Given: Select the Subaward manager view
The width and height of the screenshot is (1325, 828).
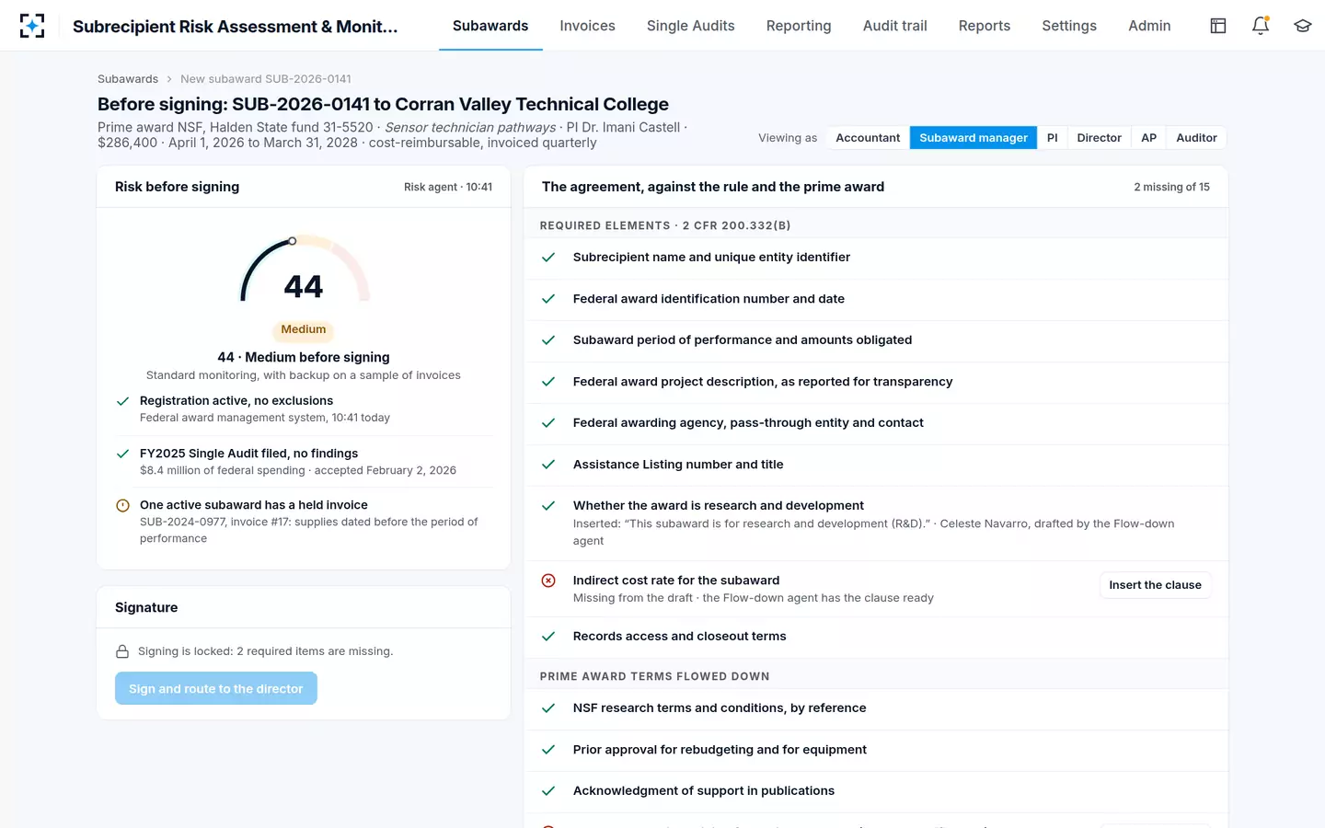Looking at the screenshot, I should point(974,138).
